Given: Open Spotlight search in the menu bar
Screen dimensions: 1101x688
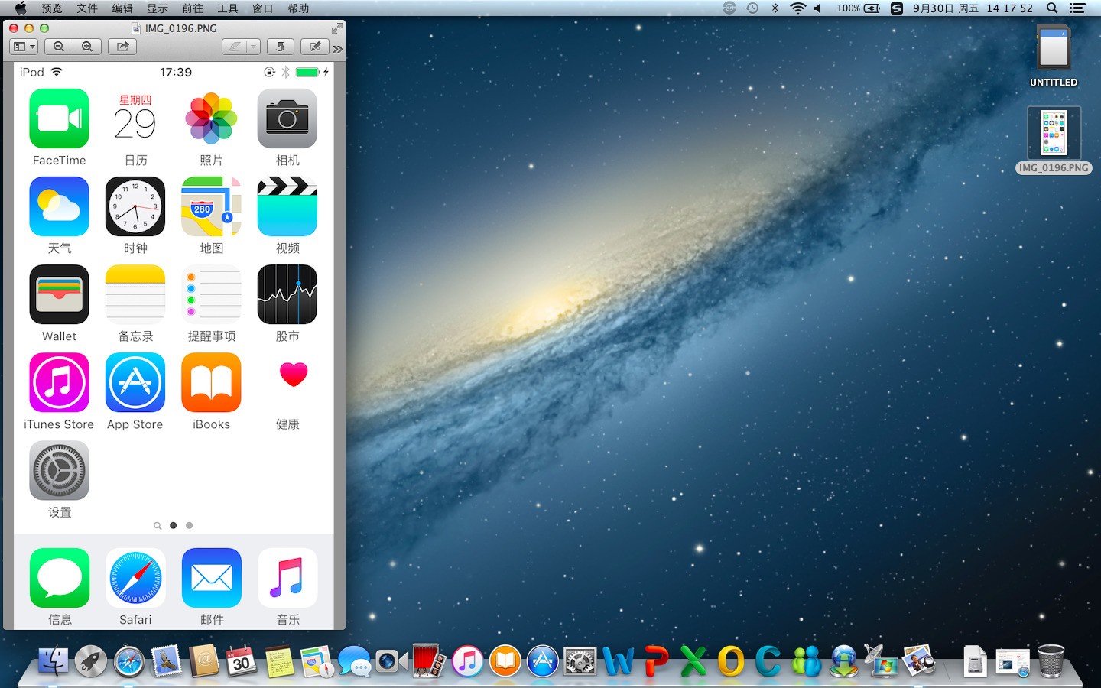Looking at the screenshot, I should click(1052, 8).
